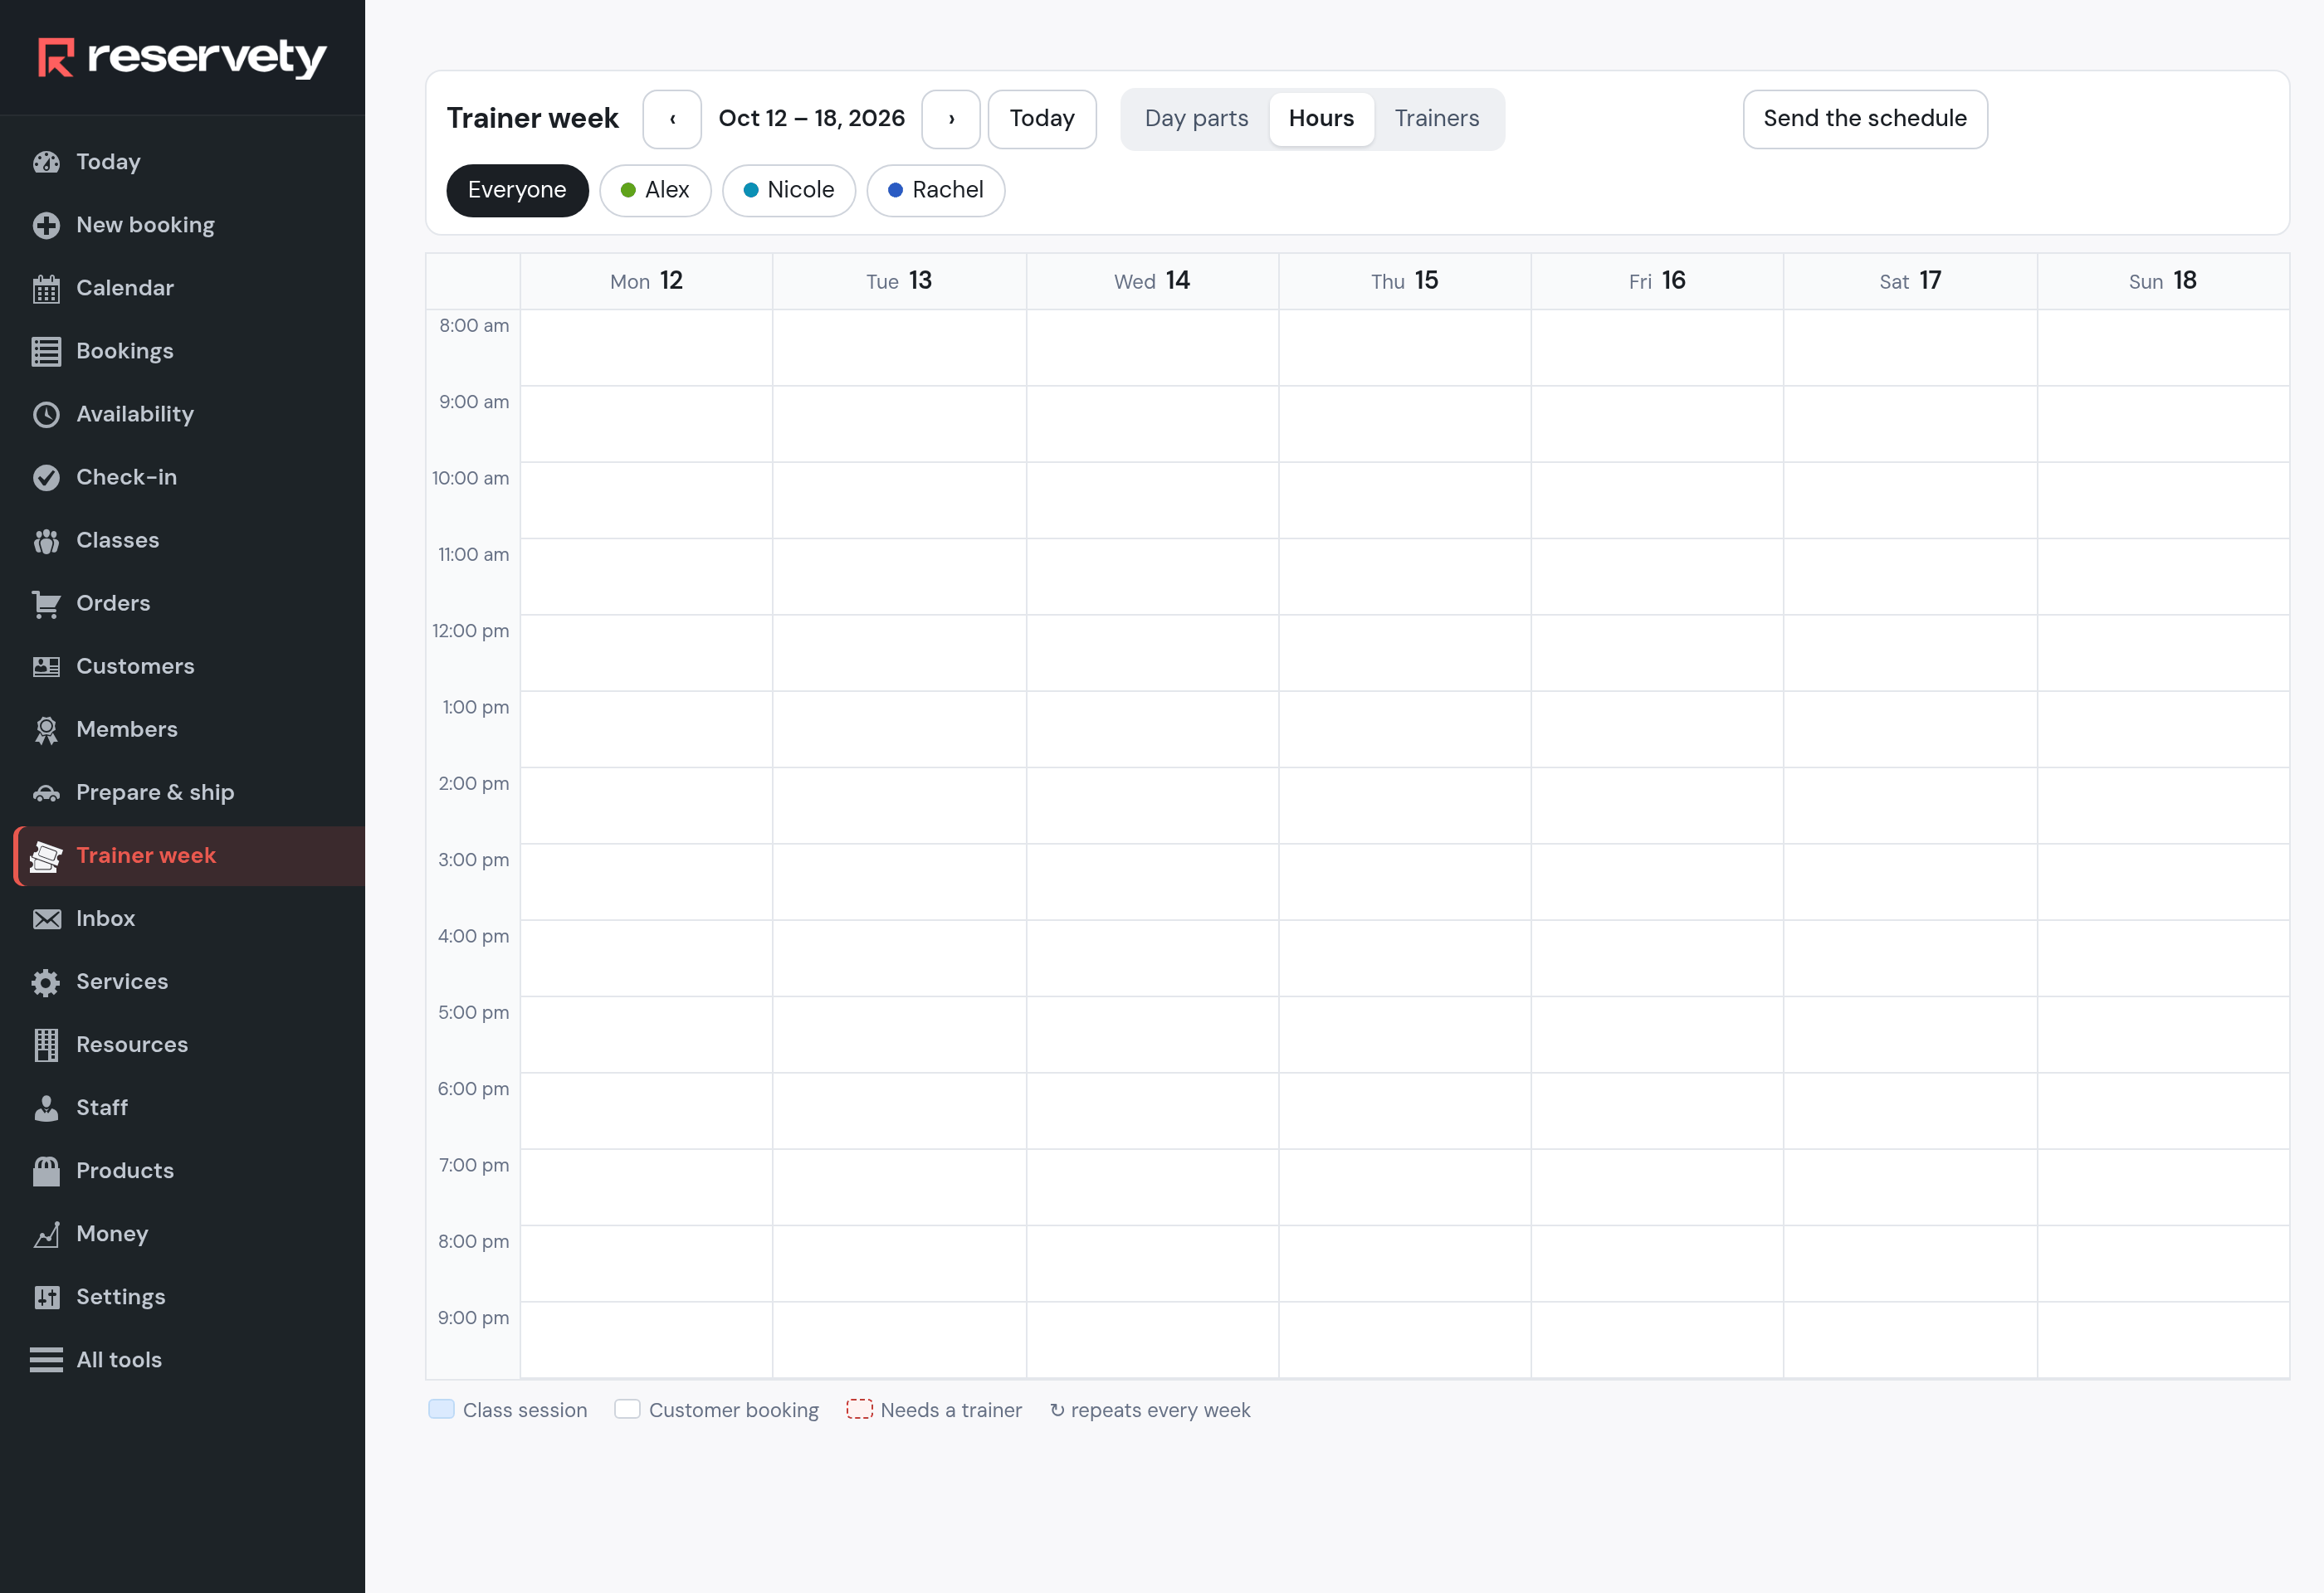Open the Prepare & ship car icon

pyautogui.click(x=46, y=792)
